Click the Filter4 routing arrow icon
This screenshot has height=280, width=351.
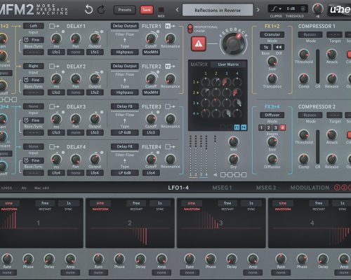pos(170,147)
